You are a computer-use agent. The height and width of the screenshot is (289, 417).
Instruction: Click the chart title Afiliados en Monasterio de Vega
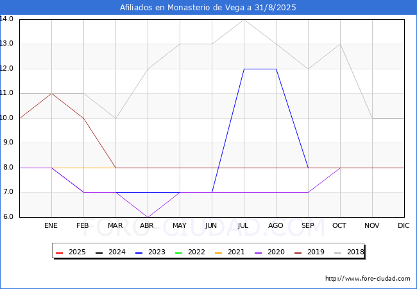208,8
